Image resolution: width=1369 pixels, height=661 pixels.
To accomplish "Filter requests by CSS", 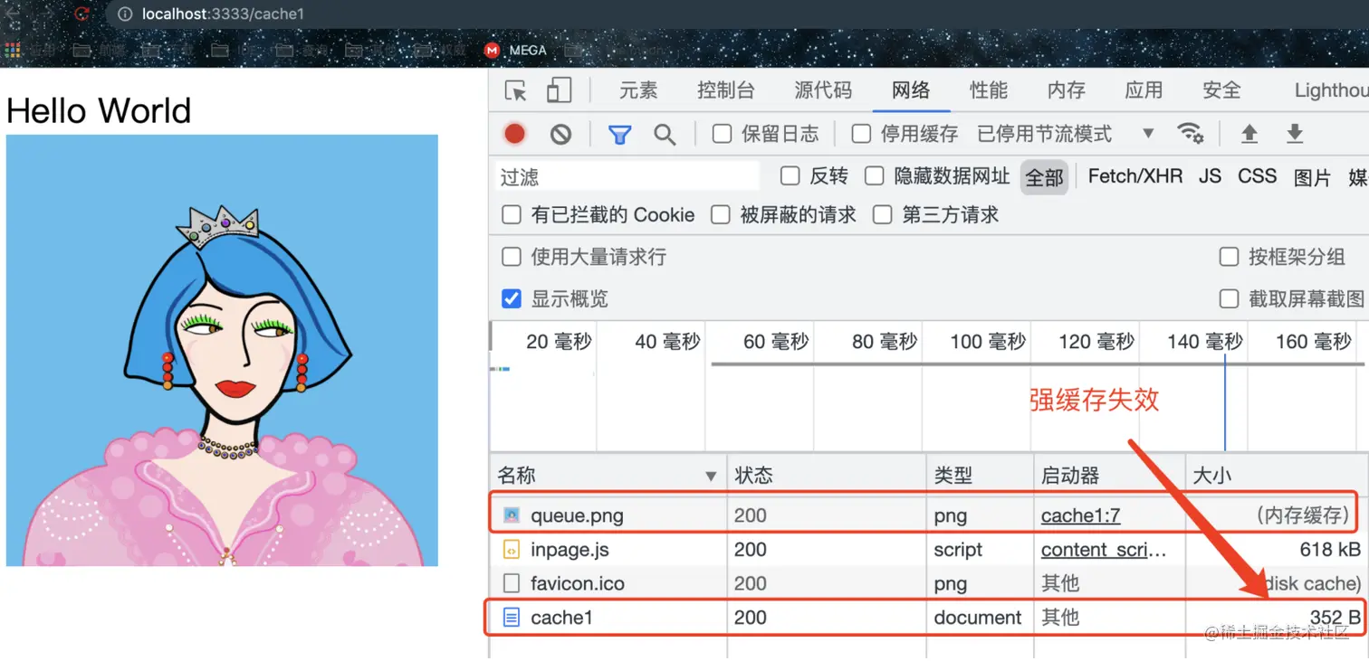I will point(1257,176).
